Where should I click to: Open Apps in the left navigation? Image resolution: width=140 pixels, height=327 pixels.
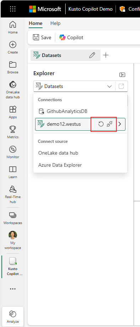coord(13,112)
